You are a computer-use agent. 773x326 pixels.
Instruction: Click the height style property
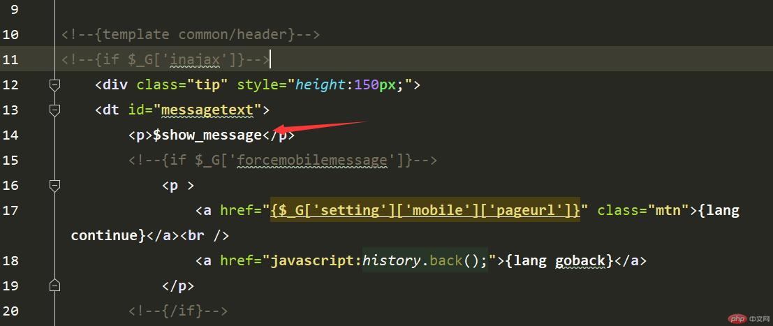point(321,85)
